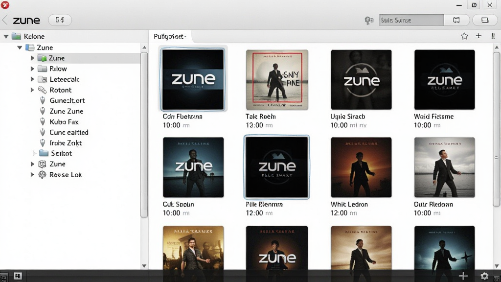Select the 'Cunc ealtied' tree row
Viewport: 501px width, 282px height.
tap(70, 132)
